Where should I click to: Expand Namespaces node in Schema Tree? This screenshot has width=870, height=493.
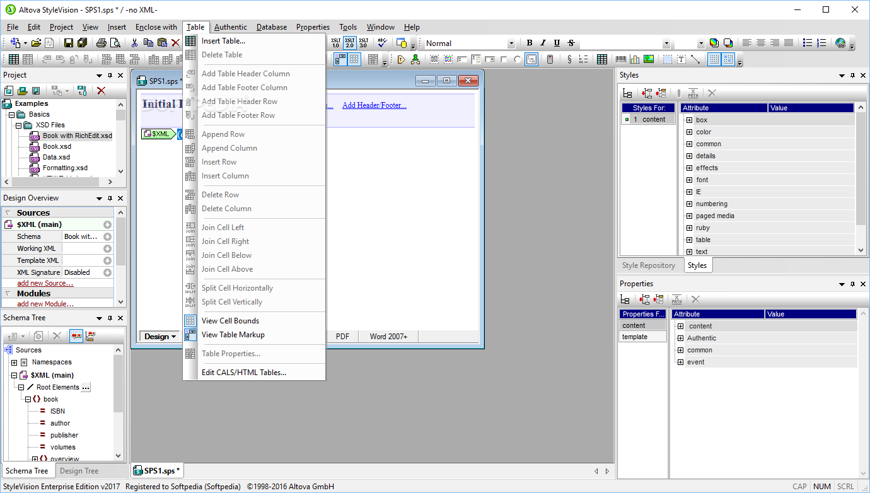(x=14, y=362)
